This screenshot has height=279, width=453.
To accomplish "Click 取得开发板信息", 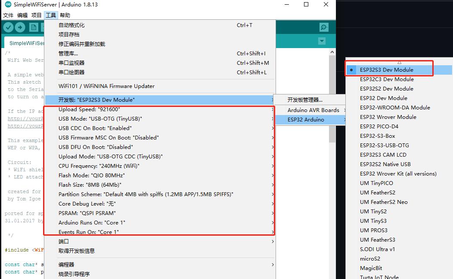I will (160, 251).
